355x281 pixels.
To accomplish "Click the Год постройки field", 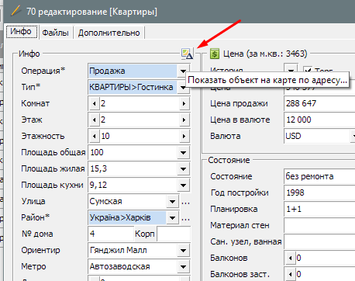I will (319, 193).
